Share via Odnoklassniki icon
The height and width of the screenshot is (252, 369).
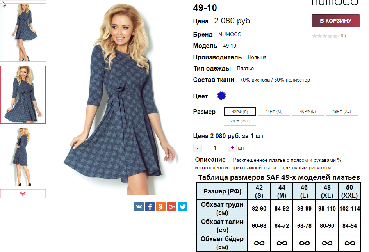161,207
